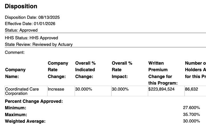The image size is (206, 127).
Task: Click the Disposition heading
Action: pyautogui.click(x=21, y=6)
